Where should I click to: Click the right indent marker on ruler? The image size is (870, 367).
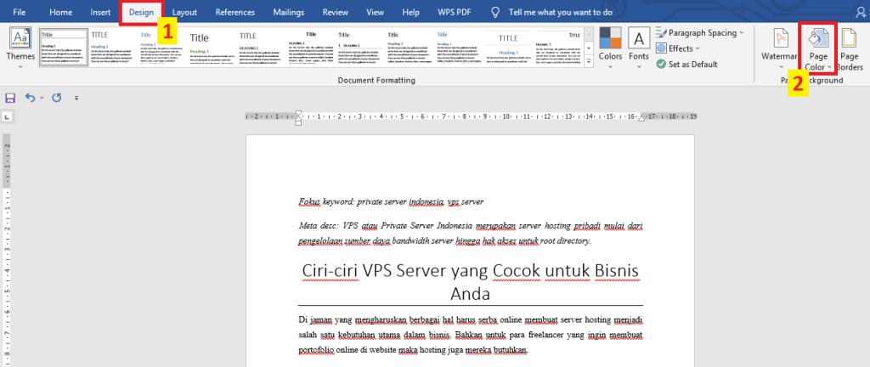click(642, 118)
